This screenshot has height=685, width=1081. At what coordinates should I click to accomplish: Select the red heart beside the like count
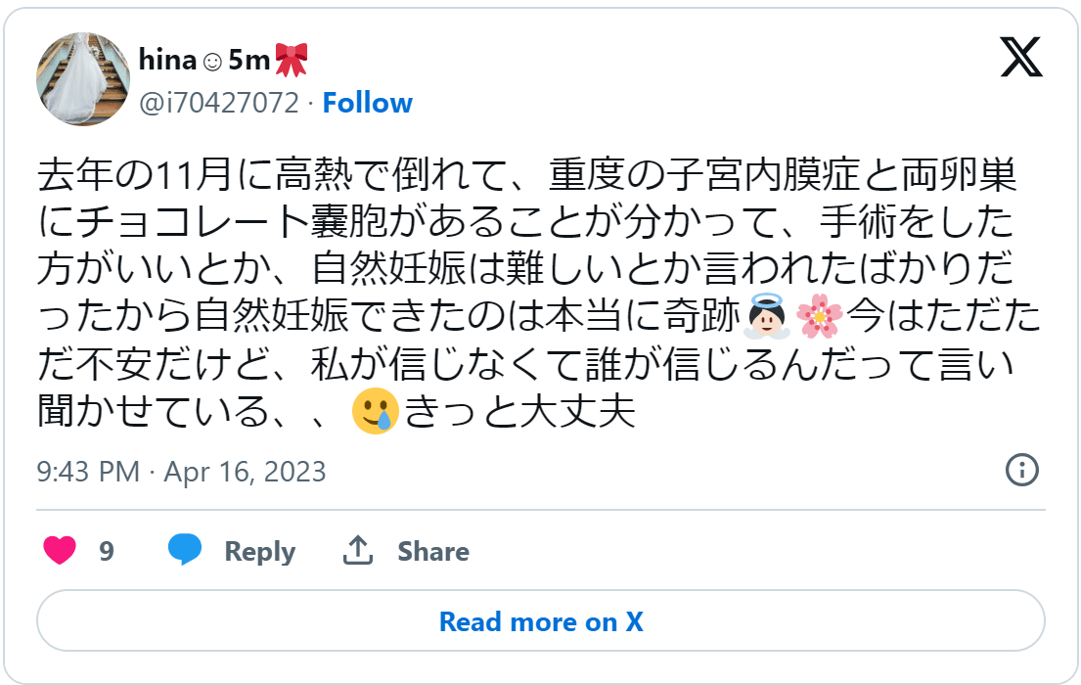click(59, 551)
